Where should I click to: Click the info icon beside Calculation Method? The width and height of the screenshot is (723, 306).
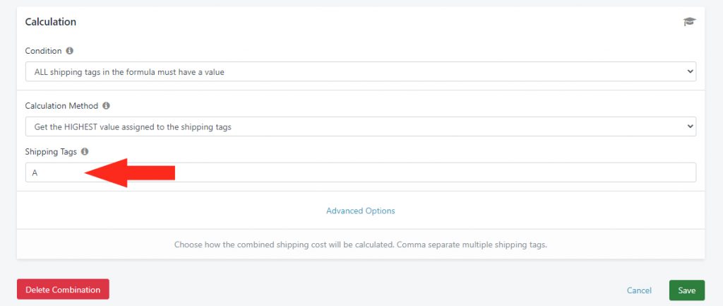106,106
